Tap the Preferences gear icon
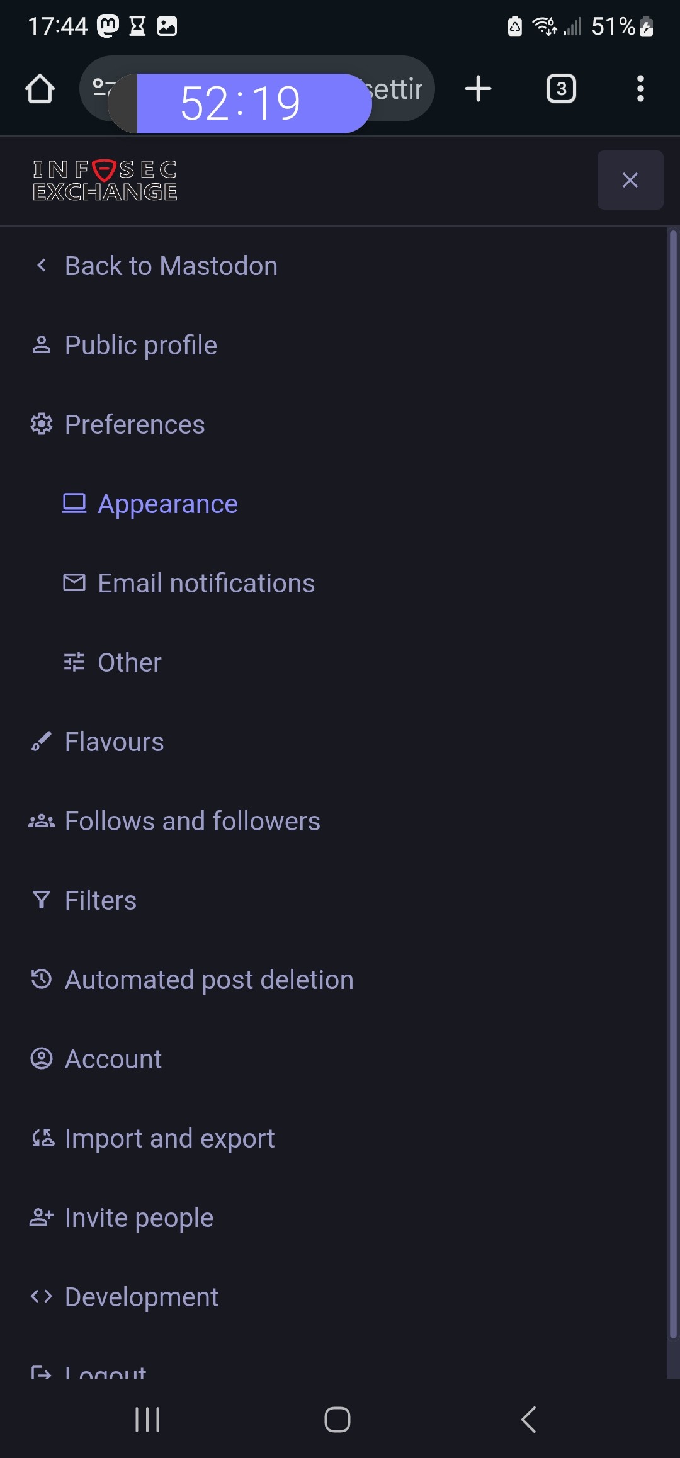The width and height of the screenshot is (680, 1458). [42, 424]
